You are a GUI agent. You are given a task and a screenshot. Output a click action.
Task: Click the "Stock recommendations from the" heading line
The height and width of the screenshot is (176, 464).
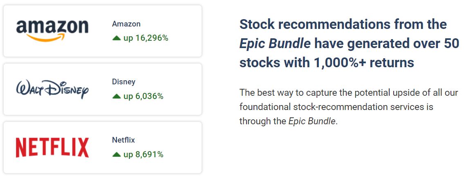(x=343, y=24)
